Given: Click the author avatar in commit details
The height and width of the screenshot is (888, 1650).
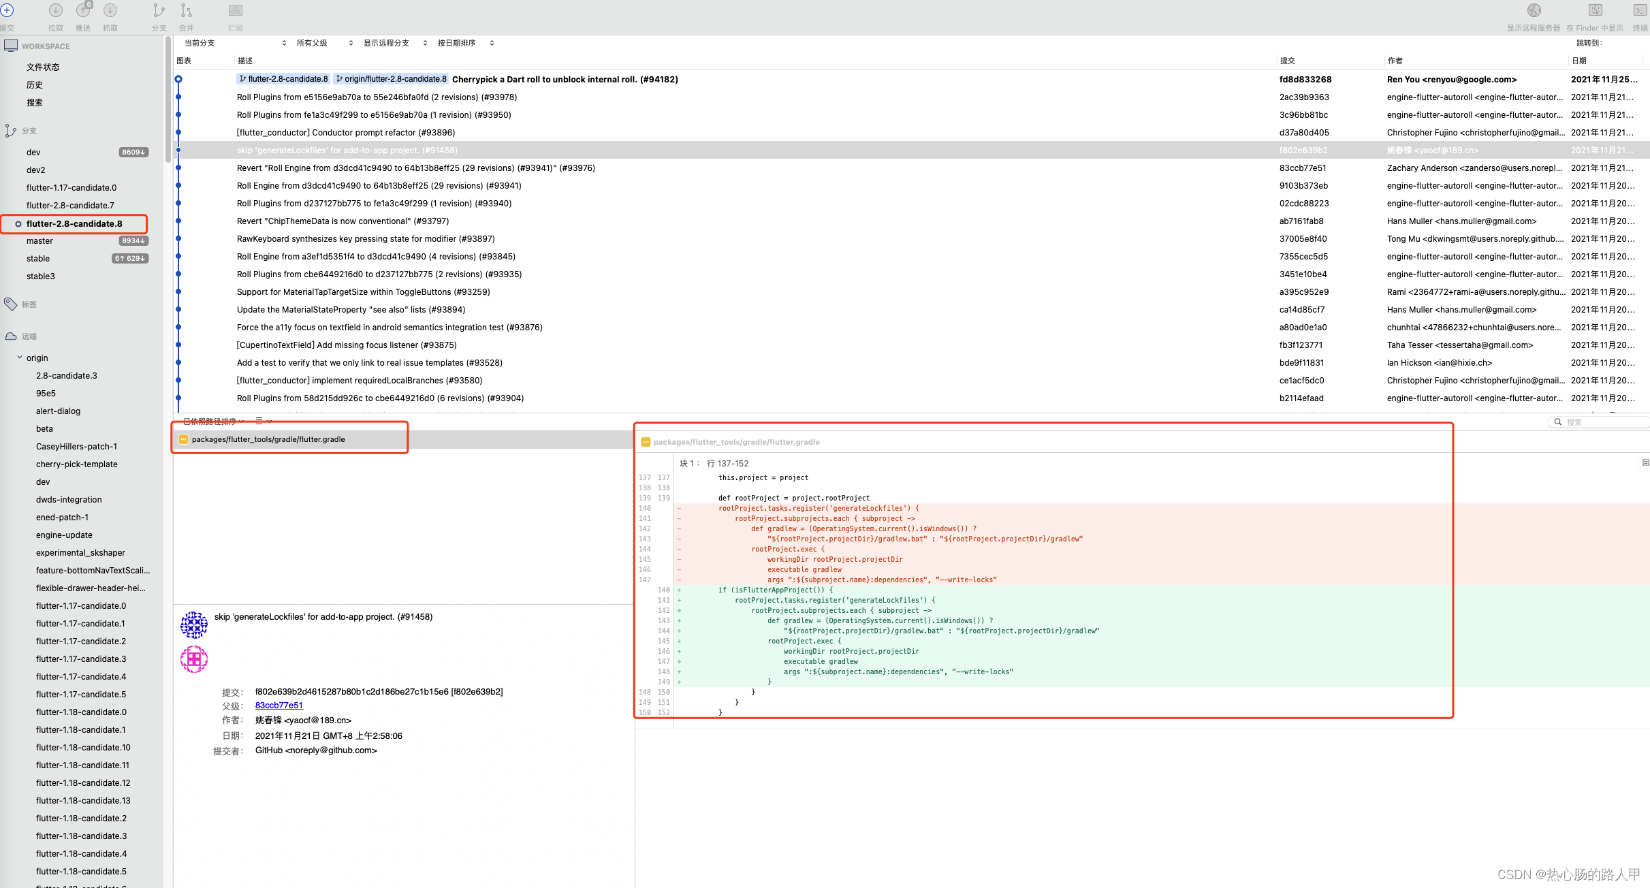Looking at the screenshot, I should pos(194,624).
